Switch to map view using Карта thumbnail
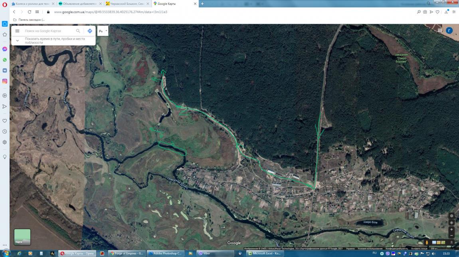Viewport: 459px width, 257px height. (22, 237)
